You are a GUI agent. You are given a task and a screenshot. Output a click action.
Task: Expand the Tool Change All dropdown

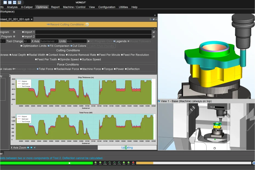pyautogui.click(x=27, y=41)
